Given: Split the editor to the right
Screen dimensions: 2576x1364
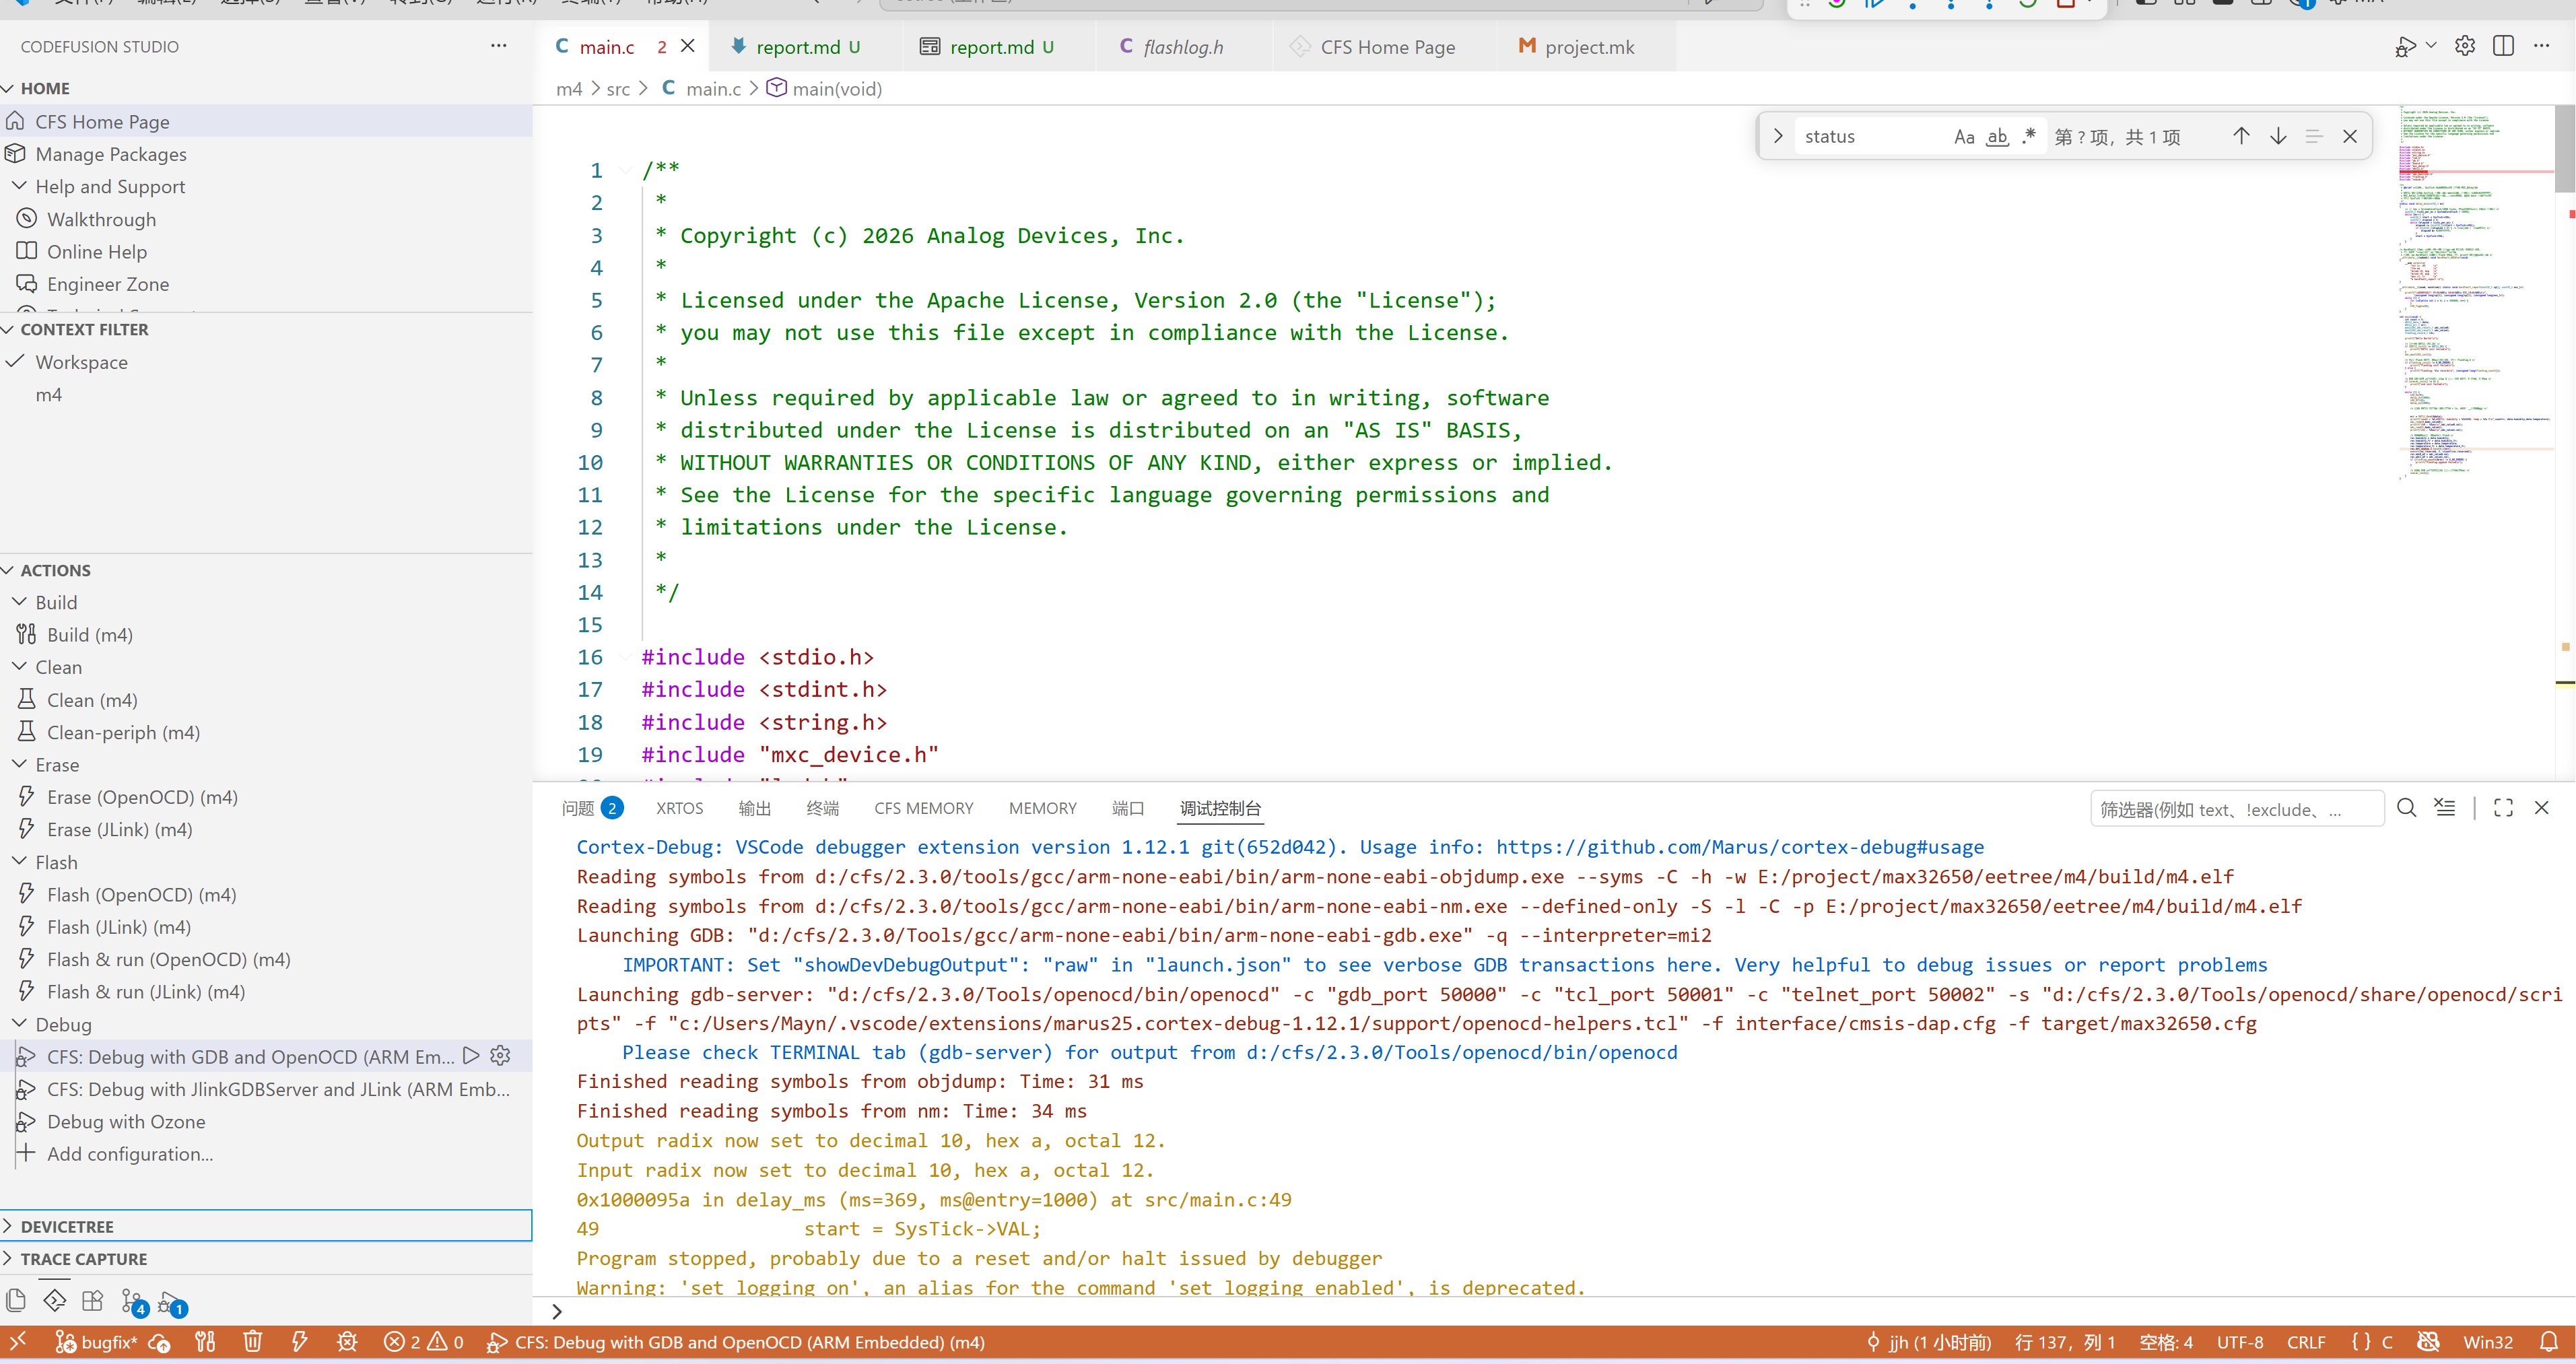Looking at the screenshot, I should pos(2503,46).
